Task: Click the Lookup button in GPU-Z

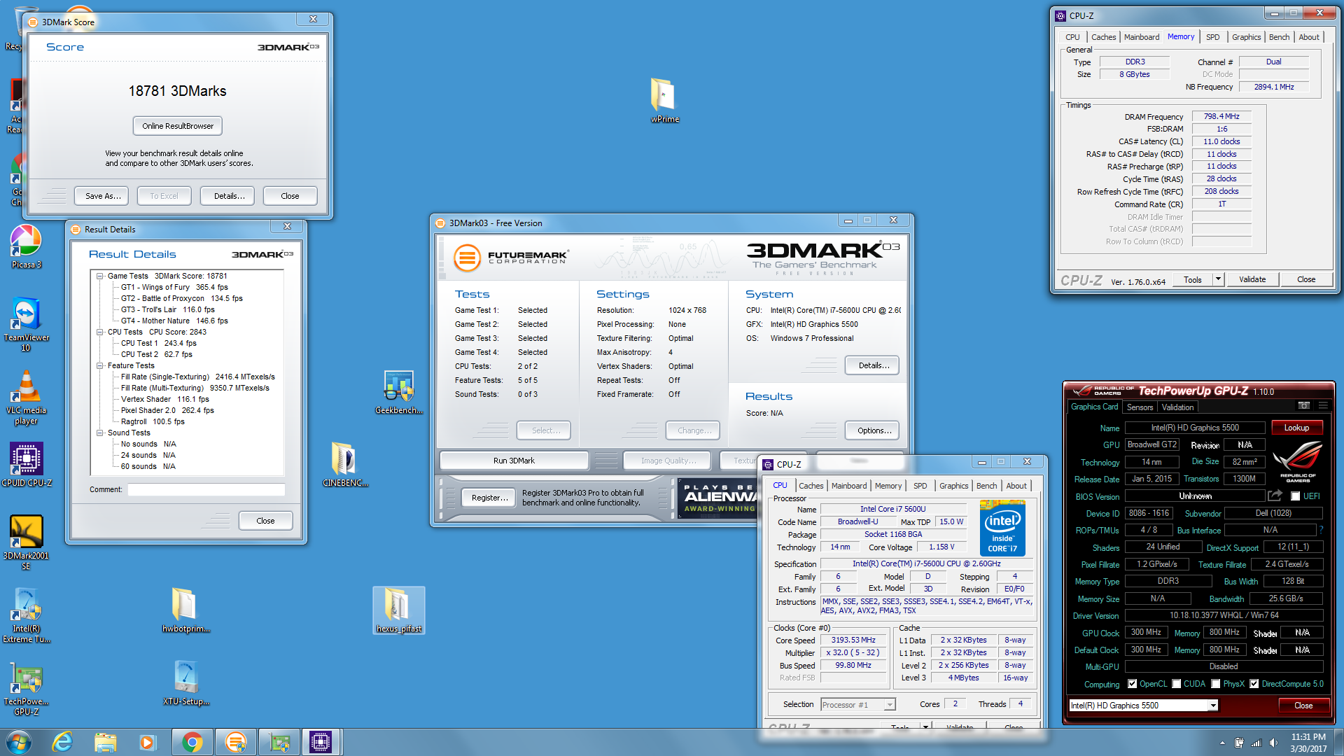Action: point(1296,428)
